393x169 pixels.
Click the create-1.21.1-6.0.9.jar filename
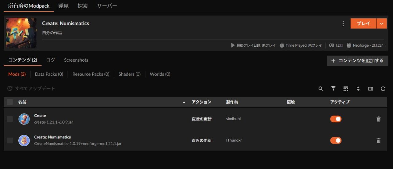pyautogui.click(x=53, y=122)
